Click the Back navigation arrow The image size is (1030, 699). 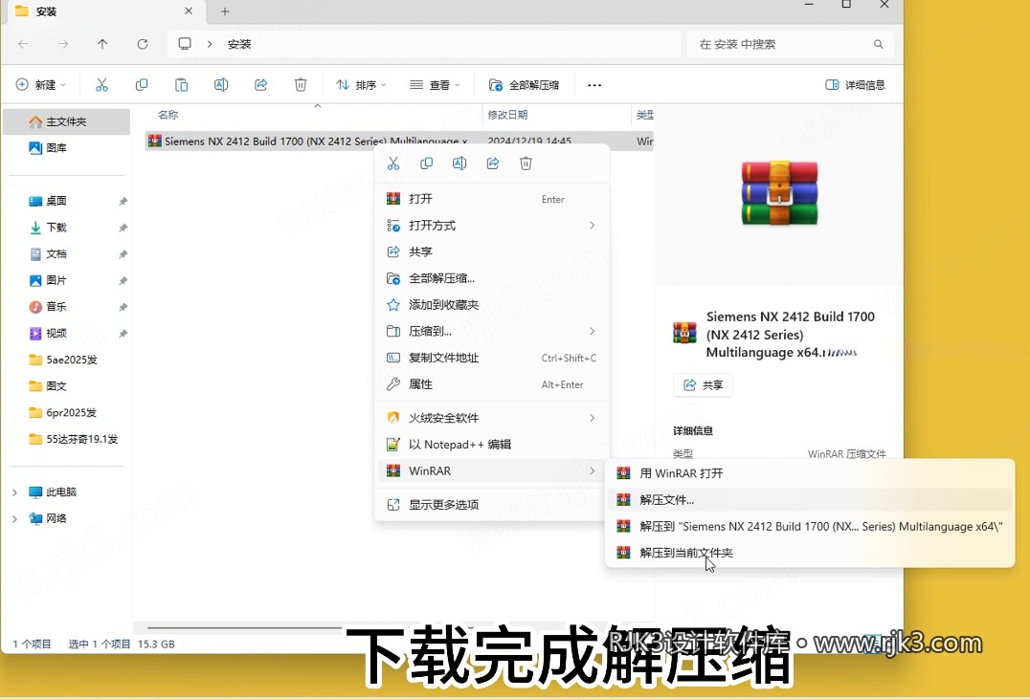click(x=24, y=44)
